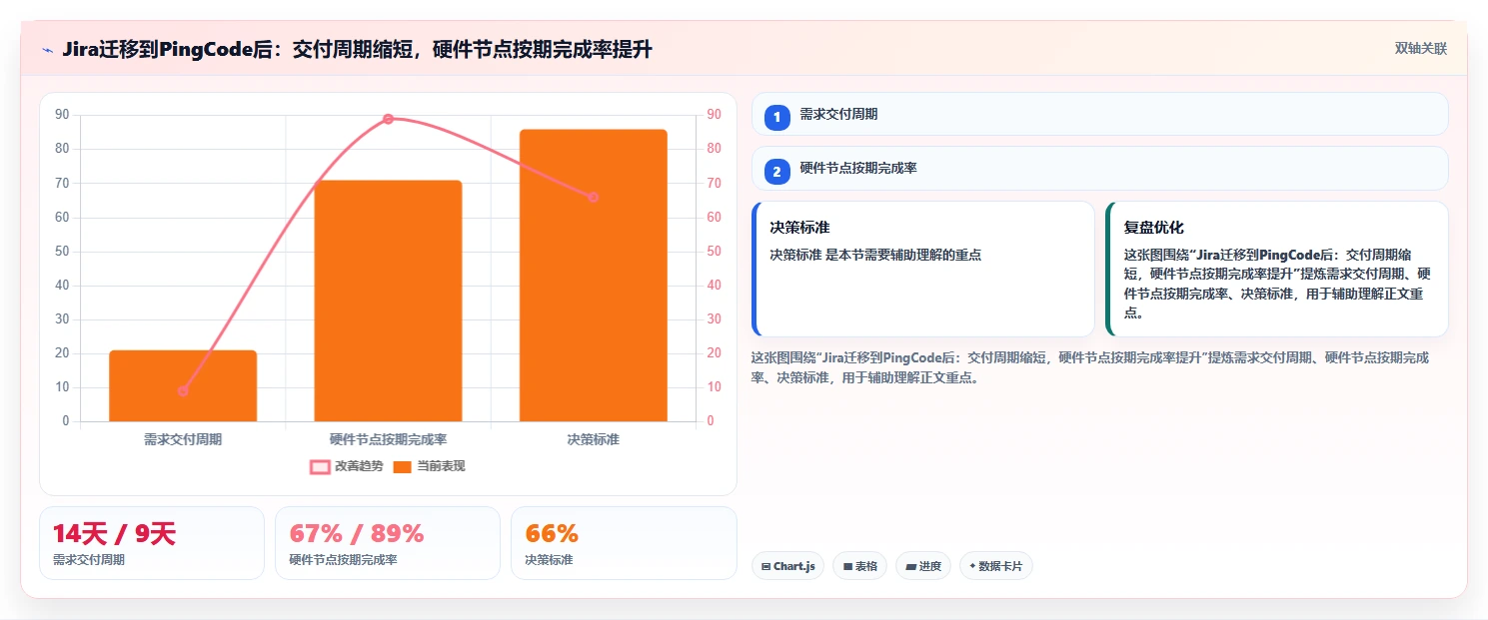Click the 双轴关联 label in the header
This screenshot has width=1488, height=620.
[x=1421, y=49]
